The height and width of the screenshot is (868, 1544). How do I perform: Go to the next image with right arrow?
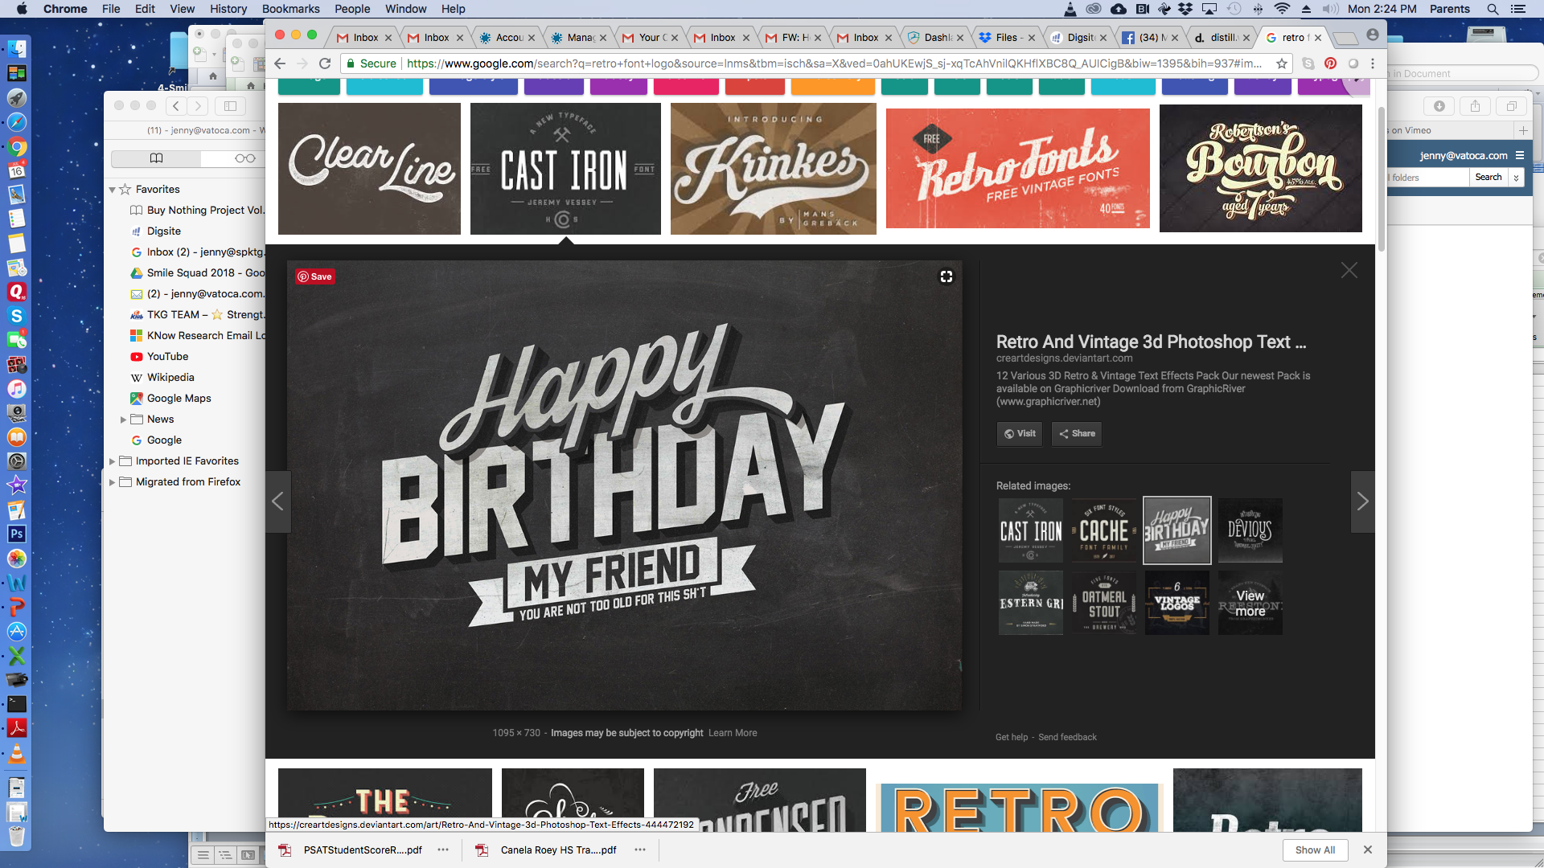click(1362, 502)
